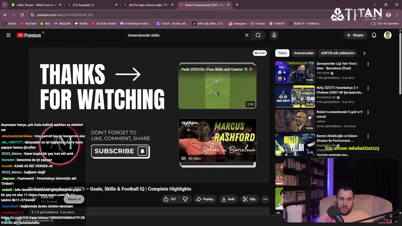Open the Kick bookmark

coord(45,24)
